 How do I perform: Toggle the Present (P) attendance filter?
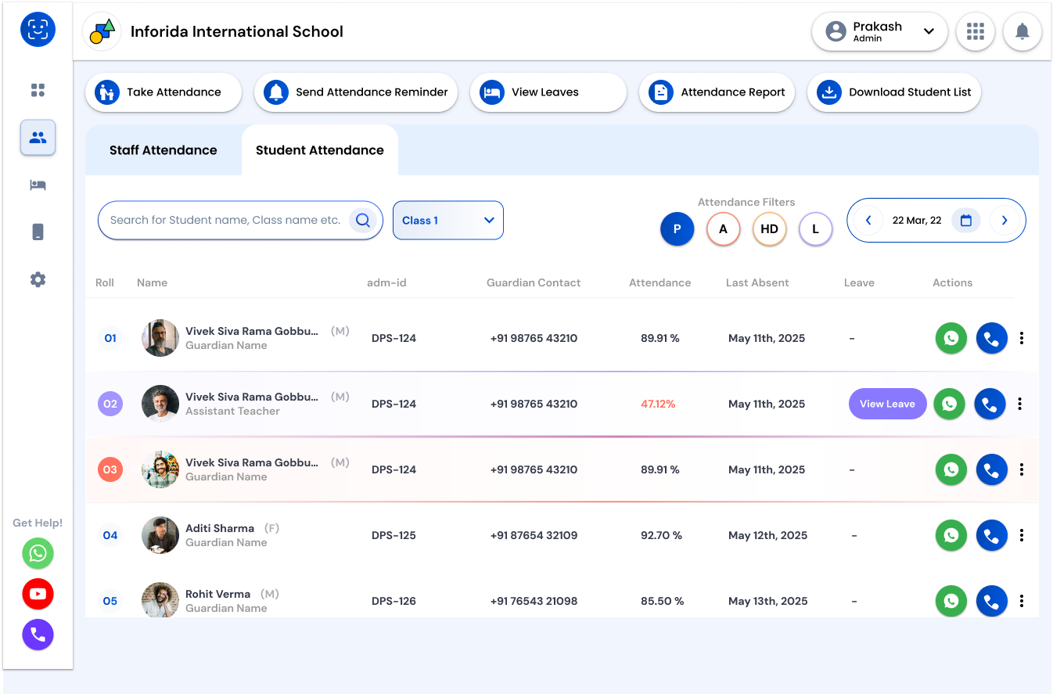[677, 229]
